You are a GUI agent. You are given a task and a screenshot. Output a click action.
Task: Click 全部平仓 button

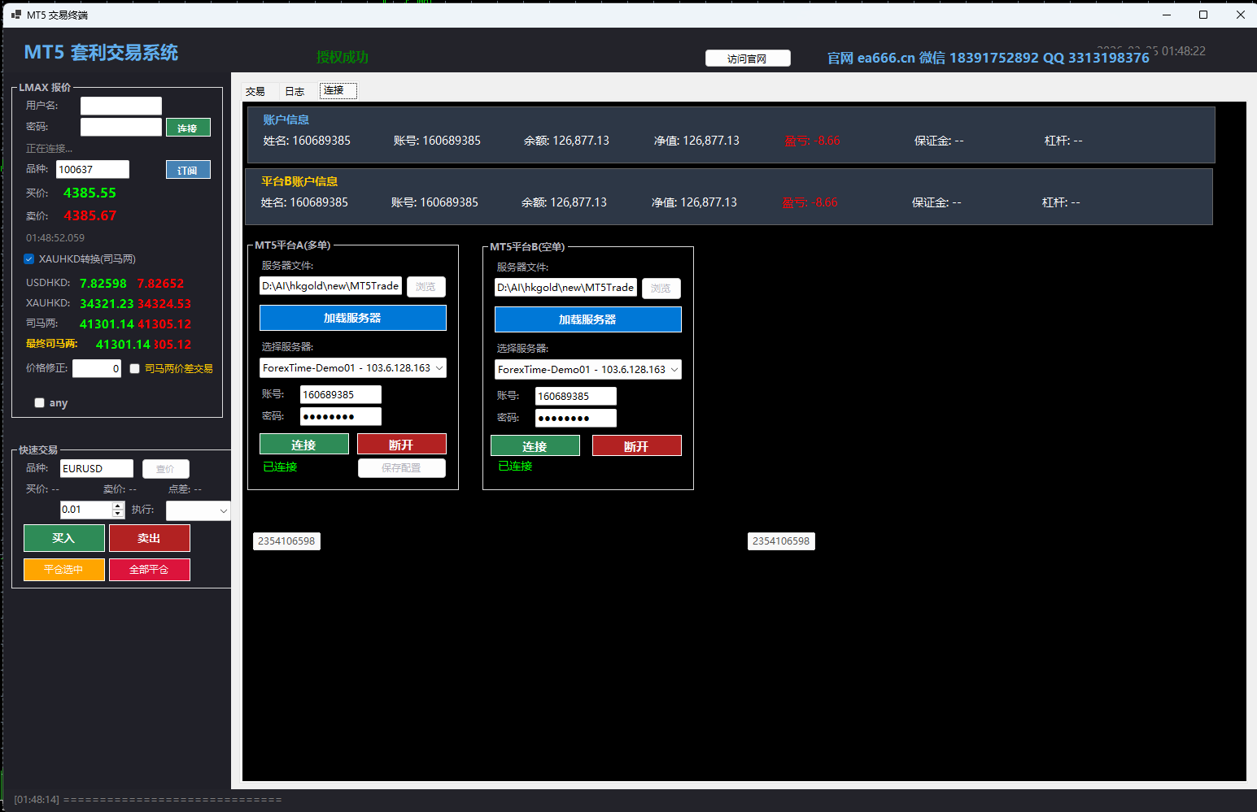[x=150, y=570]
